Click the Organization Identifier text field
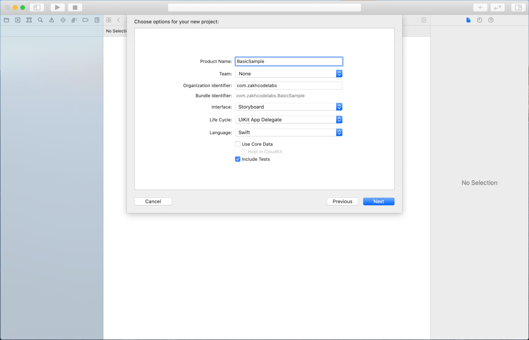529x340 pixels. click(x=289, y=86)
